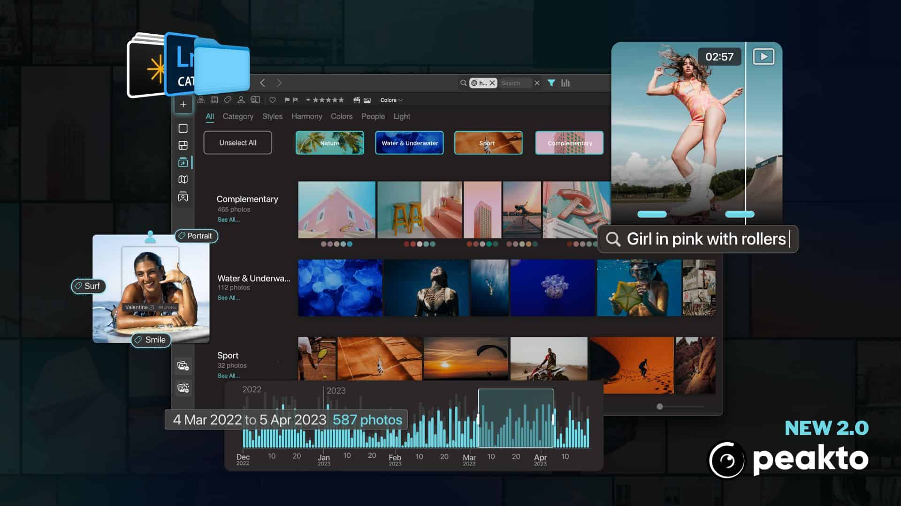
Task: Go back with the left arrow
Action: coord(263,83)
